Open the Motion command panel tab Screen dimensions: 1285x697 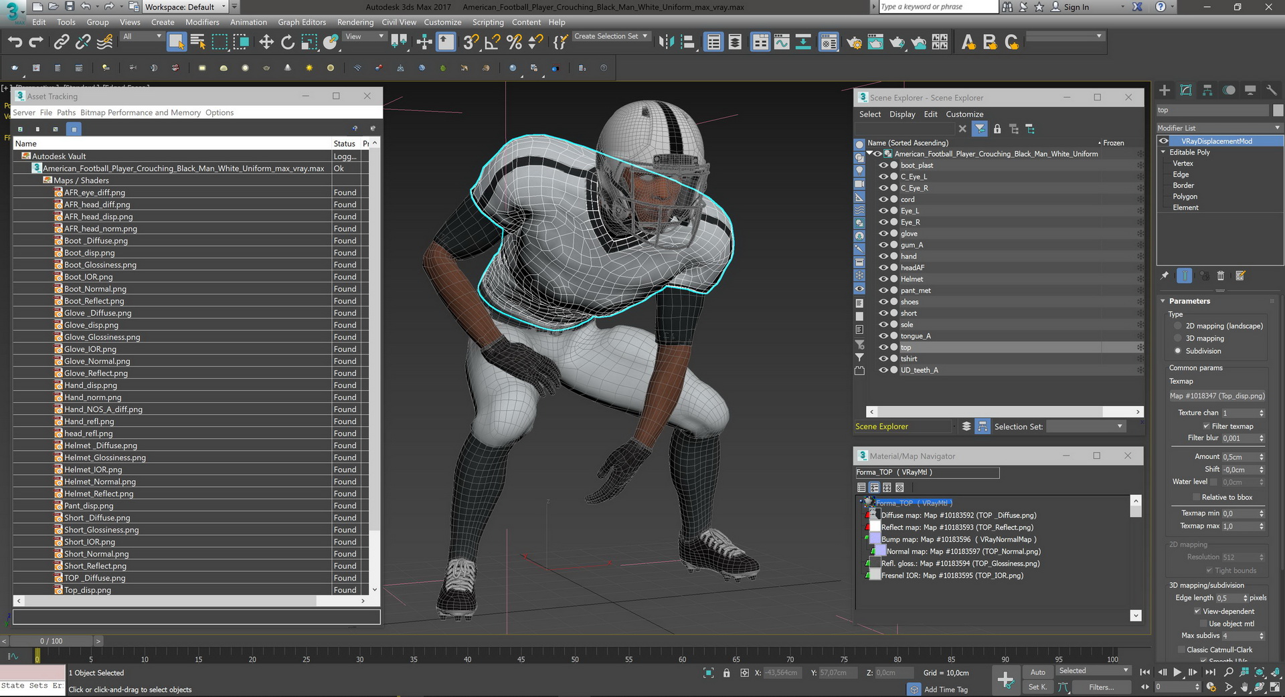(1229, 90)
